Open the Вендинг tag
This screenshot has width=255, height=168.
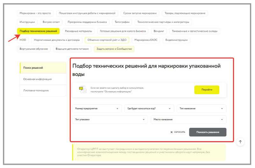click(x=159, y=31)
